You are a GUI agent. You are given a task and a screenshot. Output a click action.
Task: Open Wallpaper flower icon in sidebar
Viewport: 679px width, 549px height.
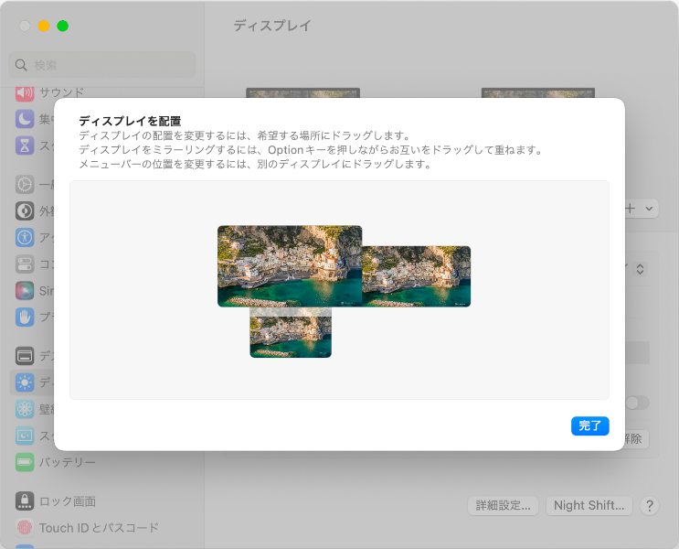pos(25,409)
